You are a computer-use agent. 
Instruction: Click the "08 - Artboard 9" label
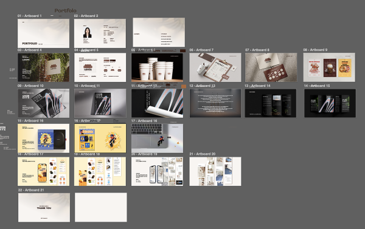(x=315, y=50)
